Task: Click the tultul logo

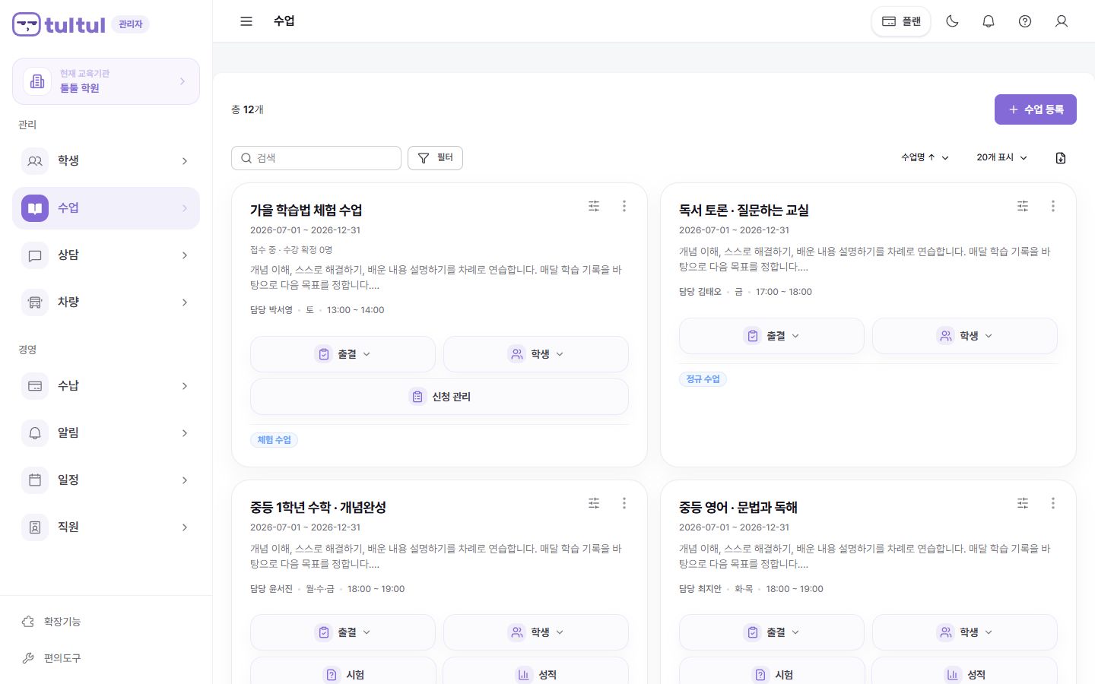Action: (59, 24)
